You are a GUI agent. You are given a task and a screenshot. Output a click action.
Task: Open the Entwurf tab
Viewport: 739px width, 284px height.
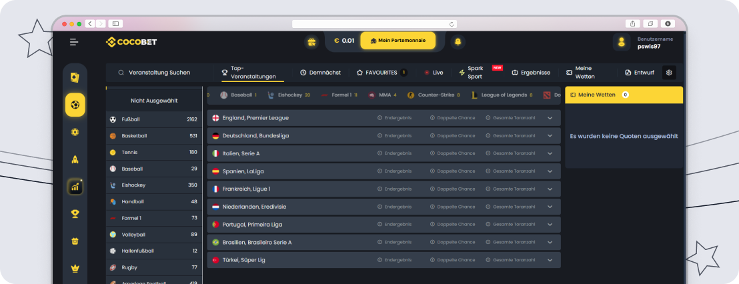tap(640, 73)
